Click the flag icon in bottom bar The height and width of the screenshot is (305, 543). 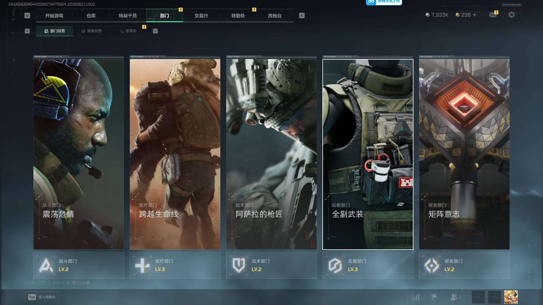point(433,297)
